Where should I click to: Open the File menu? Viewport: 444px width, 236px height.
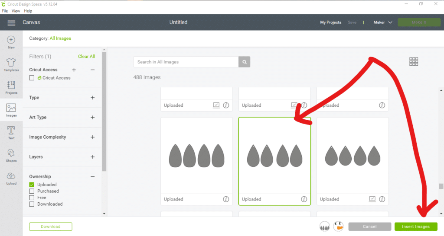point(5,11)
